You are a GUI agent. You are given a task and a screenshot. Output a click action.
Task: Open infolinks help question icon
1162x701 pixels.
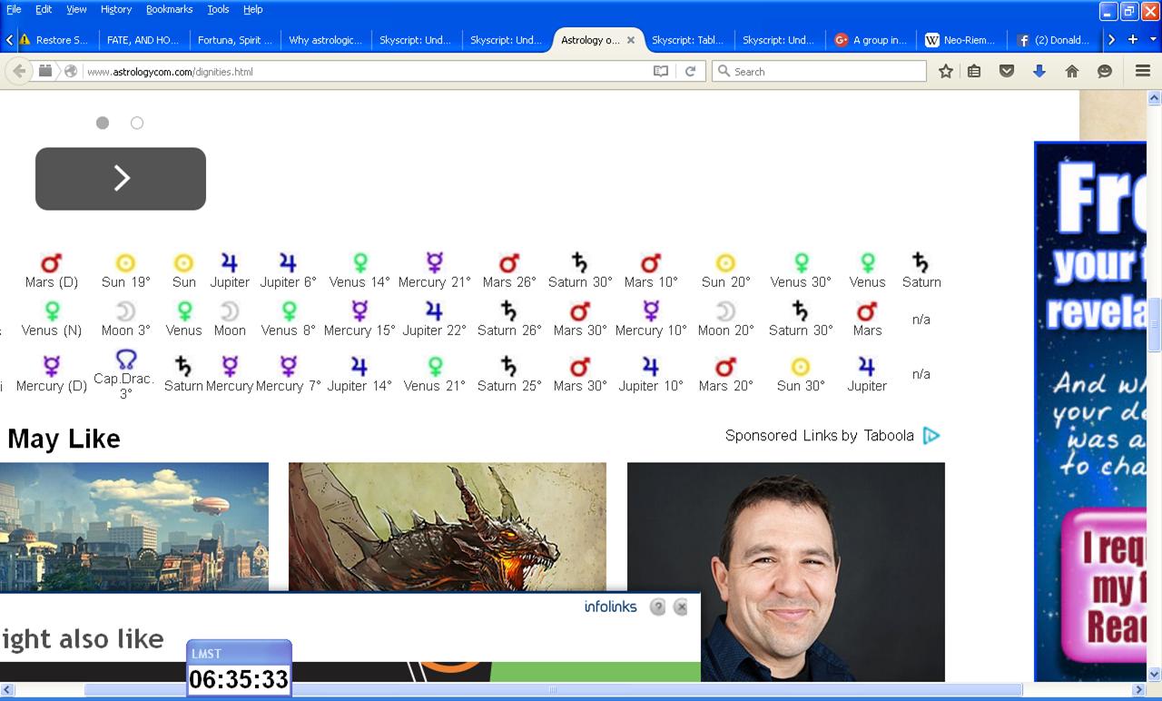tap(658, 607)
